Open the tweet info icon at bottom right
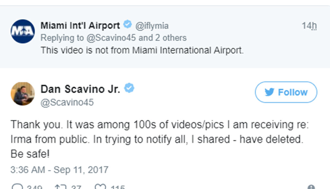The image size is (330, 189). pyautogui.click(x=311, y=187)
